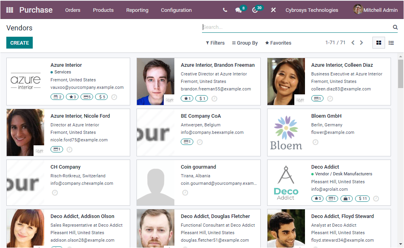
Task: Schedule an activity on Bloem GmbH card
Action: point(315,142)
